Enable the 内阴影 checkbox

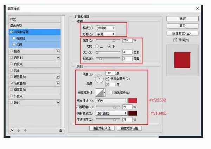coord(12,57)
